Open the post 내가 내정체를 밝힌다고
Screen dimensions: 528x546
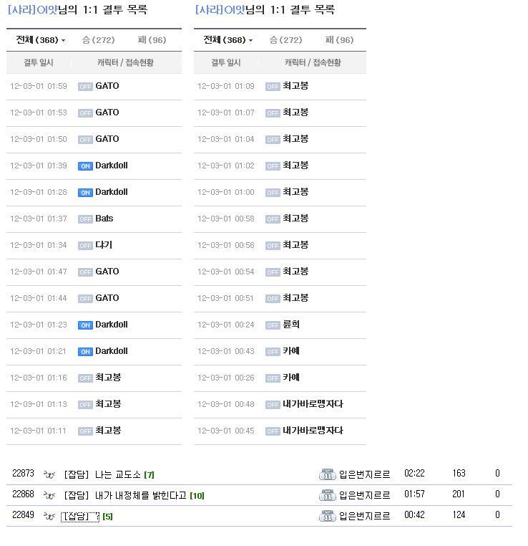click(x=140, y=495)
